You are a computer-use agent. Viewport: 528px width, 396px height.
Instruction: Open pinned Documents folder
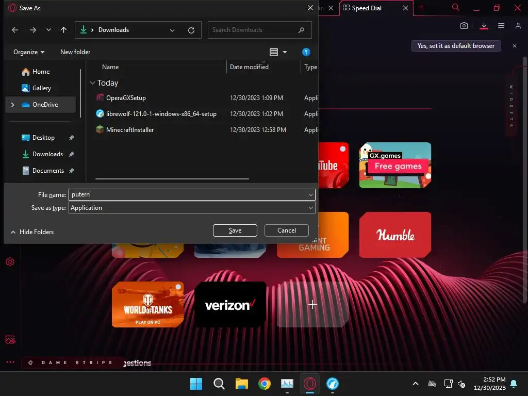[48, 171]
